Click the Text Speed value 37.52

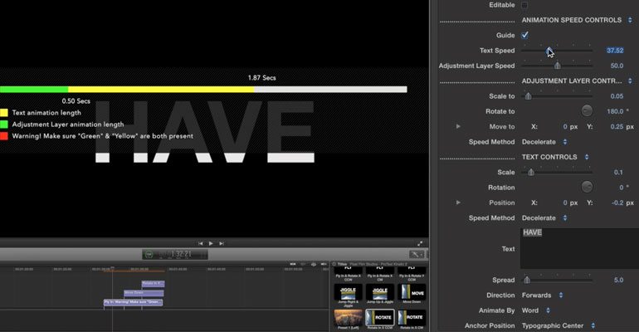[615, 51]
